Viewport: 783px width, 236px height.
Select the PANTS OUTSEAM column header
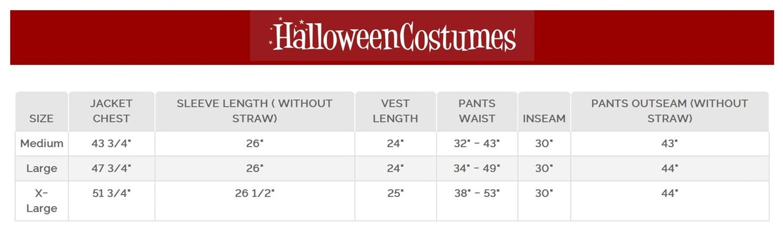point(669,111)
